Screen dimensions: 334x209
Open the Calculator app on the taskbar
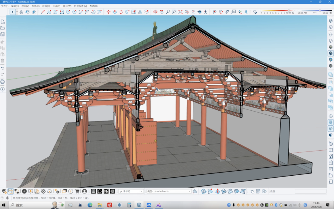[129, 205]
